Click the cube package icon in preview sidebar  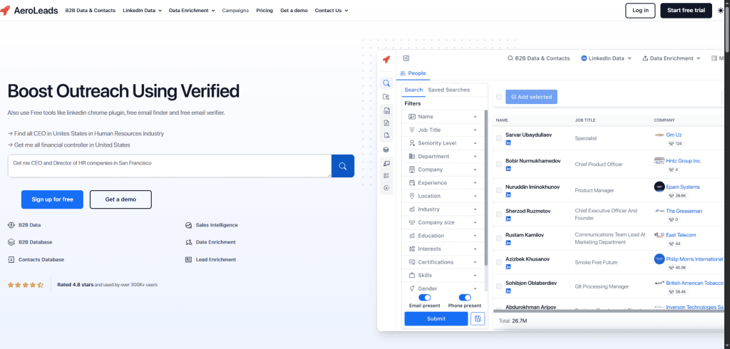(386, 150)
